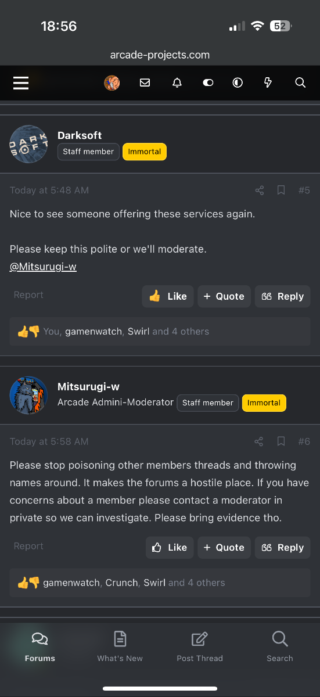
Task: Open the user avatar in top navbar
Action: pos(112,83)
